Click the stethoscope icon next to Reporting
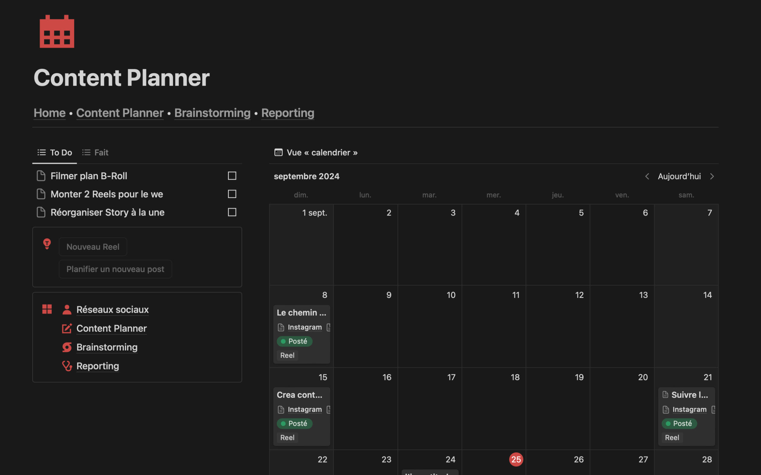Image resolution: width=761 pixels, height=475 pixels. tap(67, 366)
